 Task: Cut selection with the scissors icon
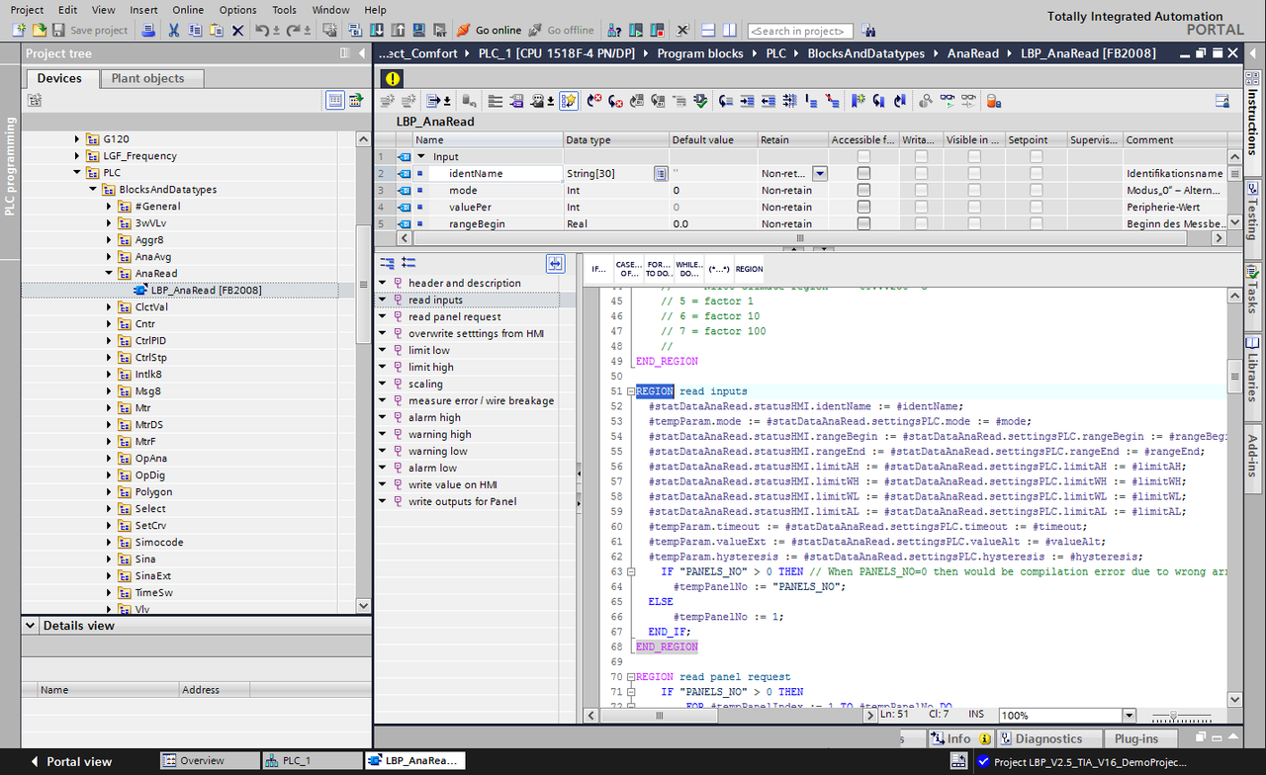pyautogui.click(x=174, y=31)
